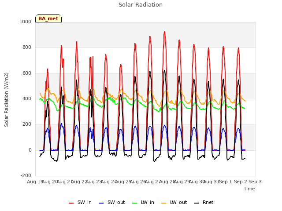The image size is (282, 211).
Task: Click the Aug 26 x-axis label
Action: pyautogui.click(x=138, y=182)
